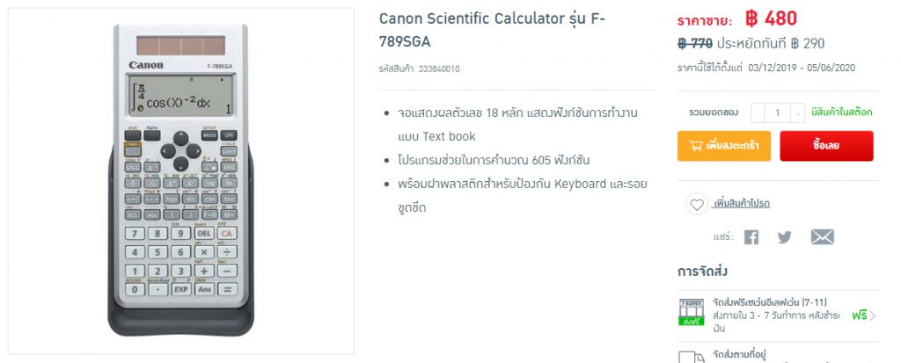The width and height of the screenshot is (901, 363).
Task: Click the product code 333840010
Action: 439,69
